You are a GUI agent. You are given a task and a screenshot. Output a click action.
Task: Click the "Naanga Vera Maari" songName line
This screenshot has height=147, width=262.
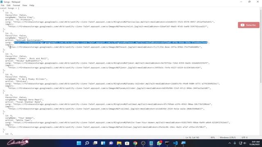pyautogui.click(x=24, y=100)
